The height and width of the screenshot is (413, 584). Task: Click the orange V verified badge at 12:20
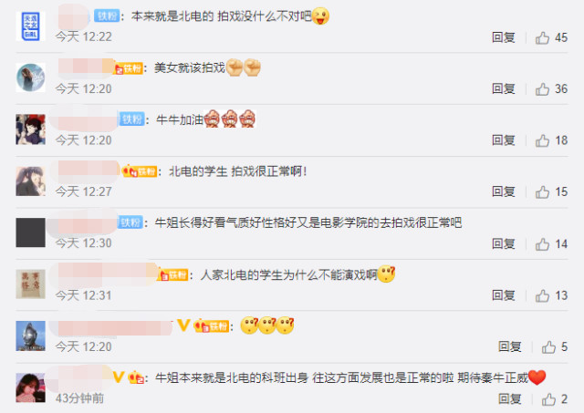183,325
